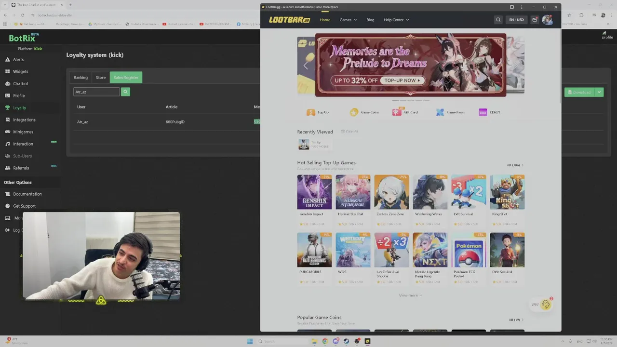This screenshot has width=617, height=347.
Task: Click the Windows taskbar search box
Action: tap(282, 341)
